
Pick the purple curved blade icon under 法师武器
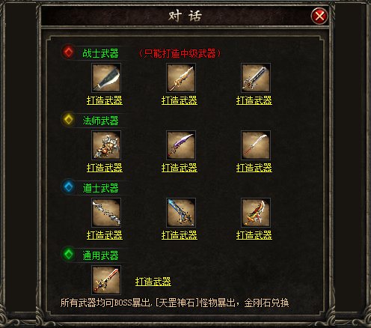(181, 145)
